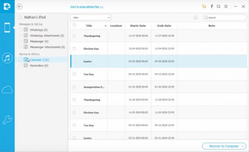Tick the Calendar (132) checkbox

click(20, 60)
